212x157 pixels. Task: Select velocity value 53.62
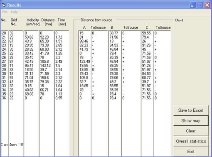29,37
